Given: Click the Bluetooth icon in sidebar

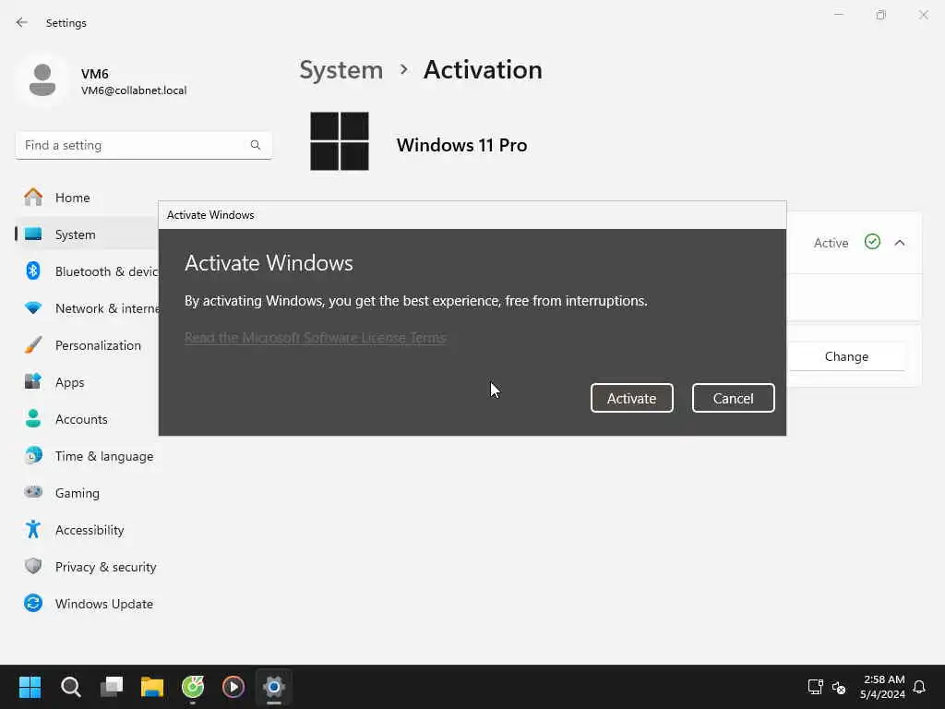Looking at the screenshot, I should click(33, 270).
